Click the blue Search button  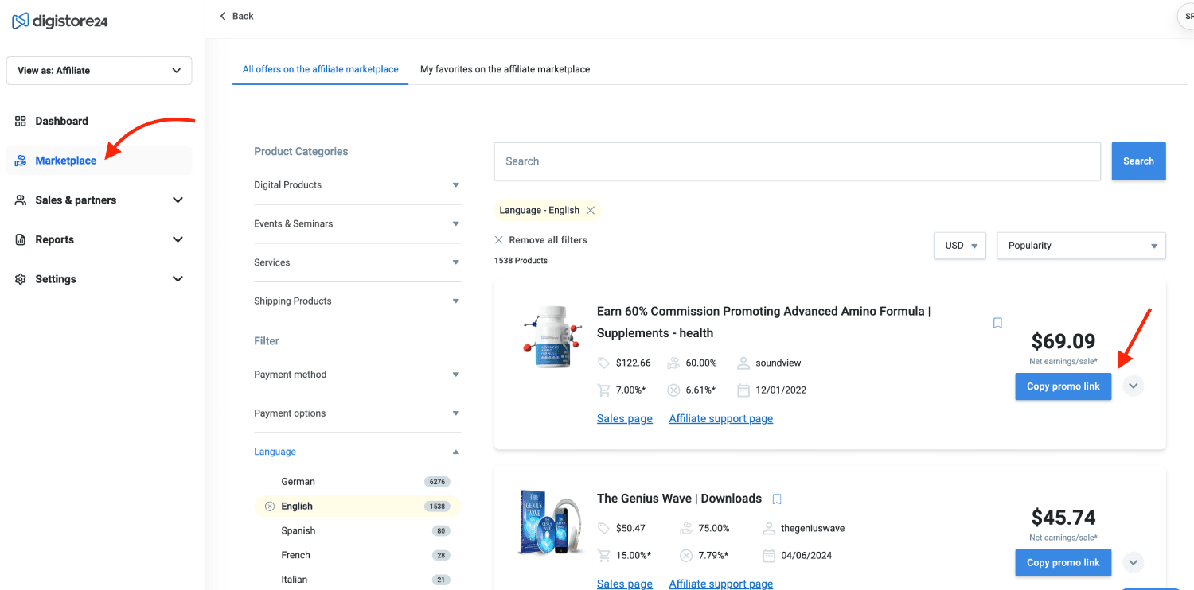coord(1138,161)
